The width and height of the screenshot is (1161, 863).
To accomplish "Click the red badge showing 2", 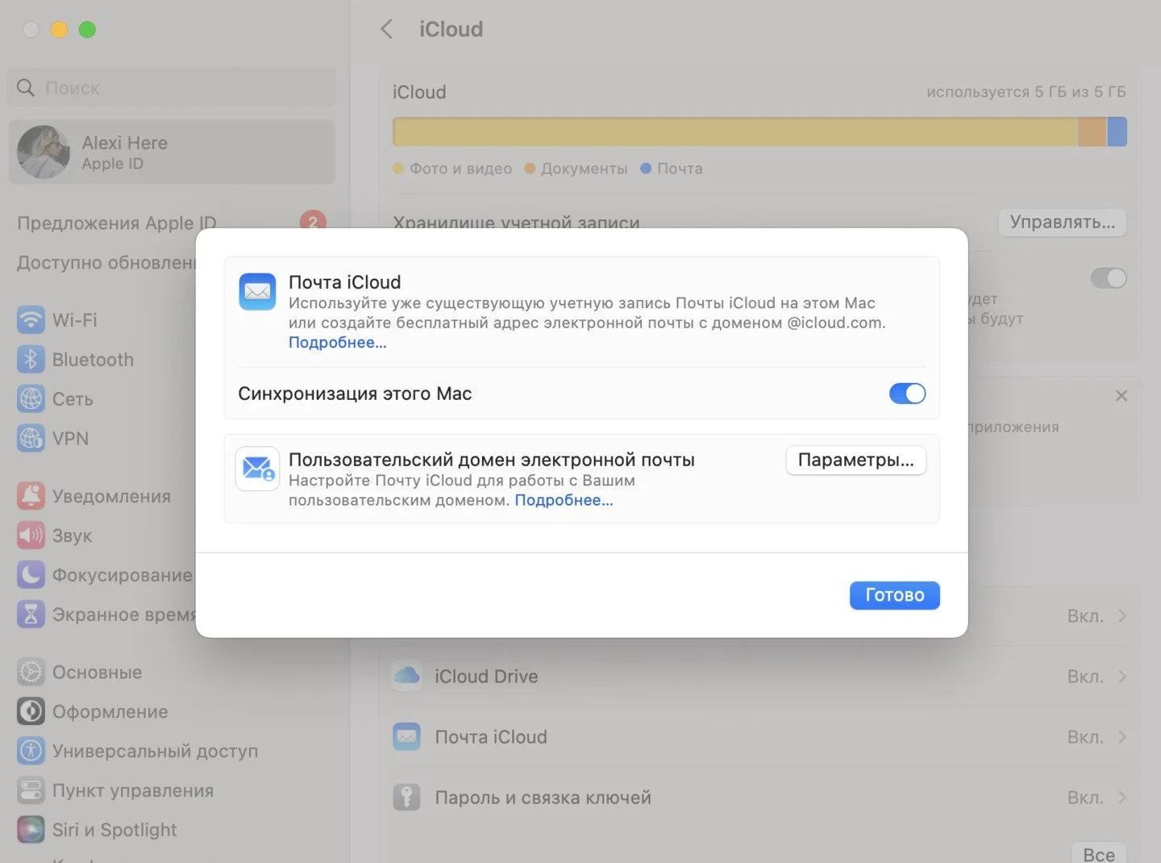I will 313,220.
